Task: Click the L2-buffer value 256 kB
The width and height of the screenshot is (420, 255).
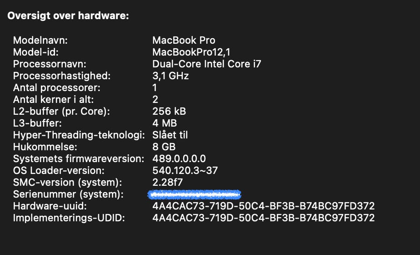Action: tap(169, 111)
